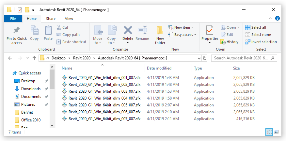Open file History
This screenshot has height=141, width=286.
(x=230, y=42)
